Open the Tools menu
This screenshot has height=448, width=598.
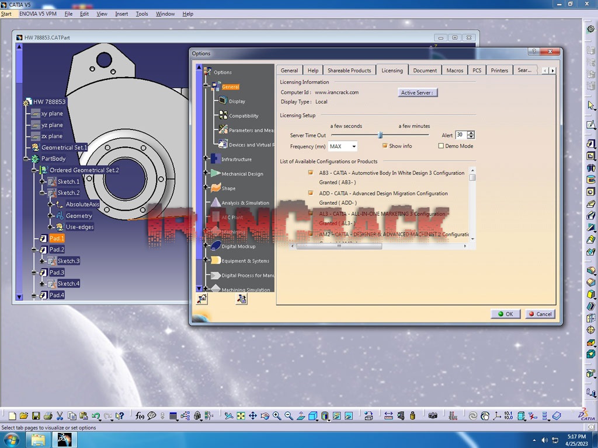pos(142,13)
